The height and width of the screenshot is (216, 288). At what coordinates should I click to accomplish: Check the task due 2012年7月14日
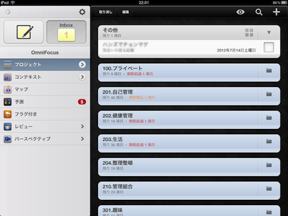(269, 47)
